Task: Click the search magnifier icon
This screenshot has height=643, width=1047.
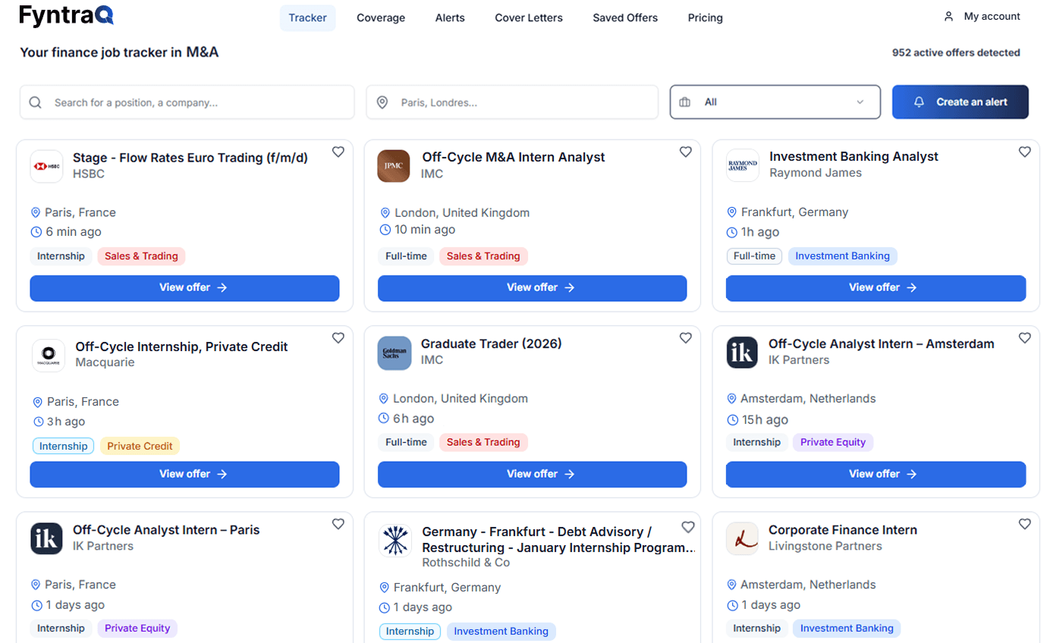Action: click(x=36, y=102)
